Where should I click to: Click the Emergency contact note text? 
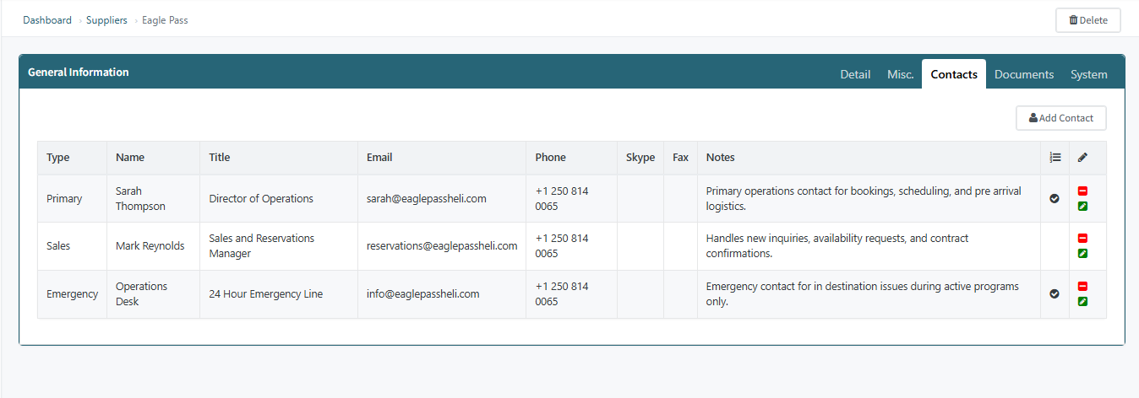[863, 294]
